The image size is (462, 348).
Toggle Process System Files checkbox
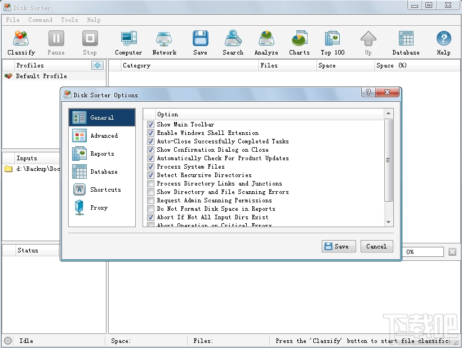[150, 166]
